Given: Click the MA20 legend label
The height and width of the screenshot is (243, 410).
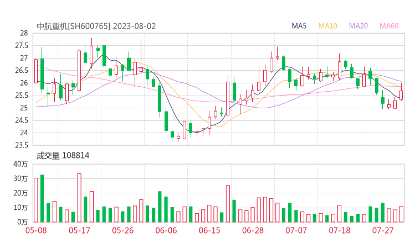Looking at the screenshot, I should click(x=358, y=26).
